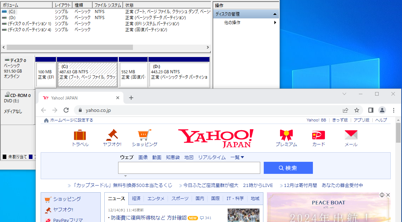Close the Yahoo! JAPAN tab

point(118,98)
